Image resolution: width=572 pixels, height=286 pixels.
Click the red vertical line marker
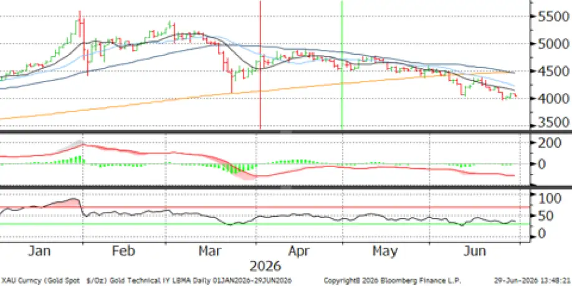(x=260, y=65)
